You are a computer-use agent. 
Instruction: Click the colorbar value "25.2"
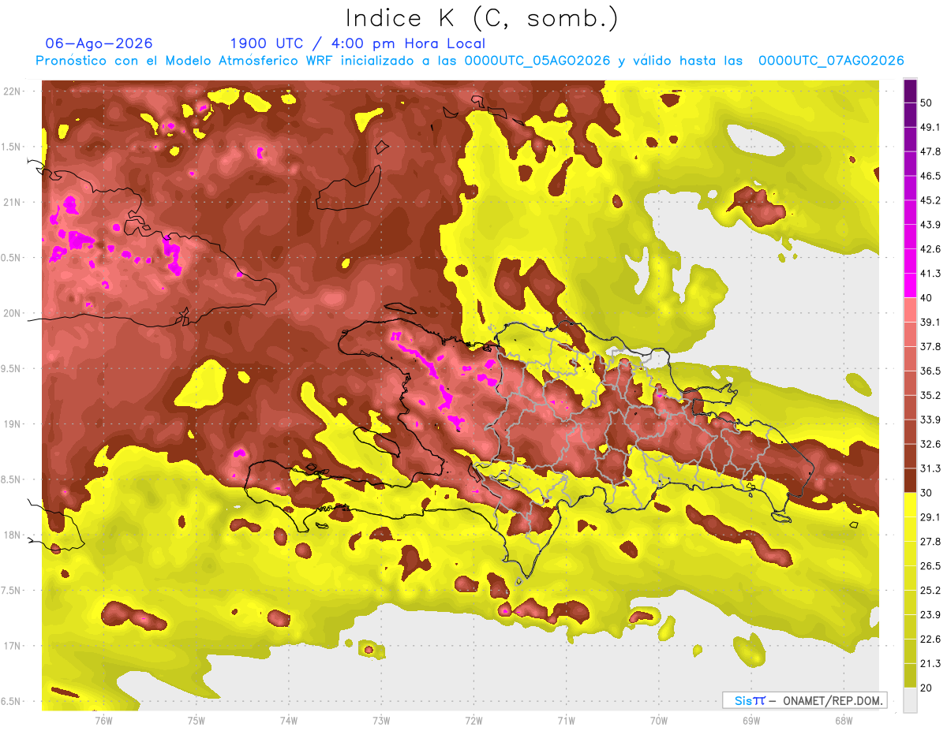929,591
